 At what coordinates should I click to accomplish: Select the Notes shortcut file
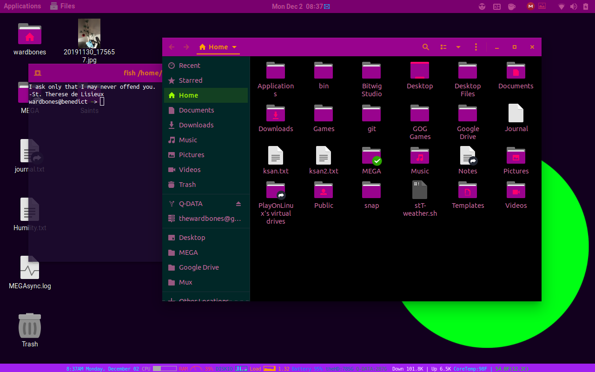coord(468,160)
